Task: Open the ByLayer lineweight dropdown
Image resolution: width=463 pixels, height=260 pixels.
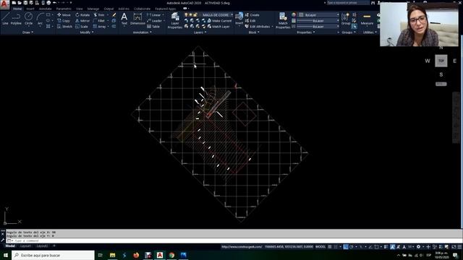Action: click(x=318, y=21)
